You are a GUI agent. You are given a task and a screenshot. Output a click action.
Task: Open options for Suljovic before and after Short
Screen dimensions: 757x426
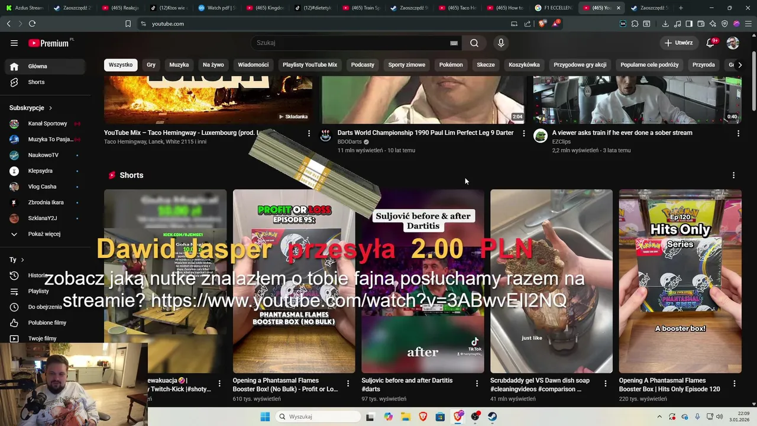pos(477,383)
